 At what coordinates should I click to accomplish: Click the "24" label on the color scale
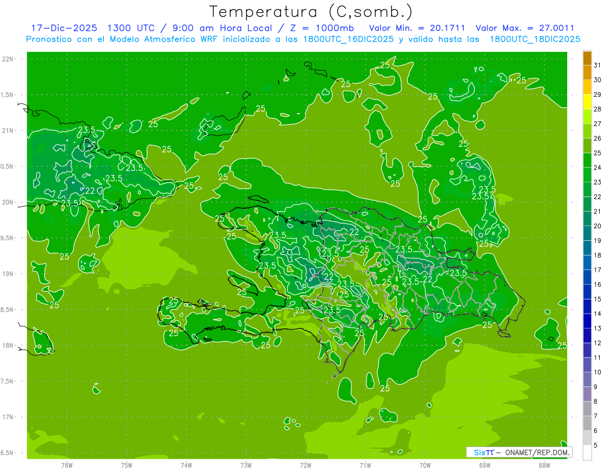[x=598, y=168]
